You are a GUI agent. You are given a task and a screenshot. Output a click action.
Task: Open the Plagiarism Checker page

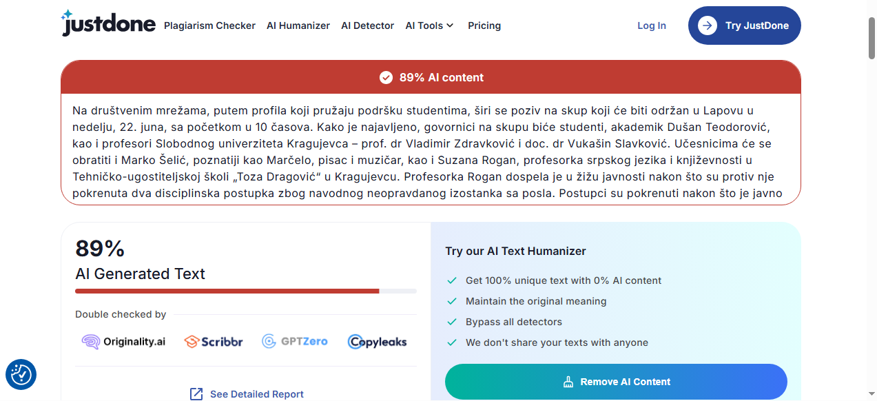click(209, 25)
